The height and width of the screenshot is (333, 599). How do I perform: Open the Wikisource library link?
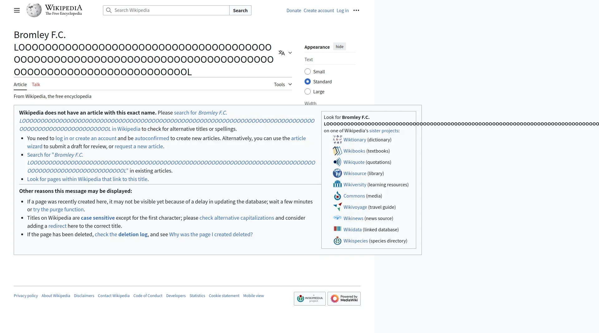point(355,173)
